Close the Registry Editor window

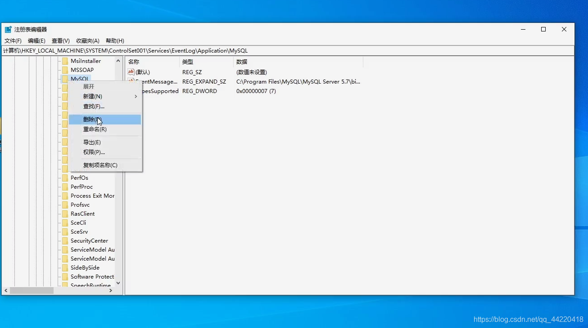(x=564, y=30)
